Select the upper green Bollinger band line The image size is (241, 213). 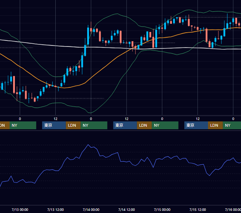click(117, 14)
